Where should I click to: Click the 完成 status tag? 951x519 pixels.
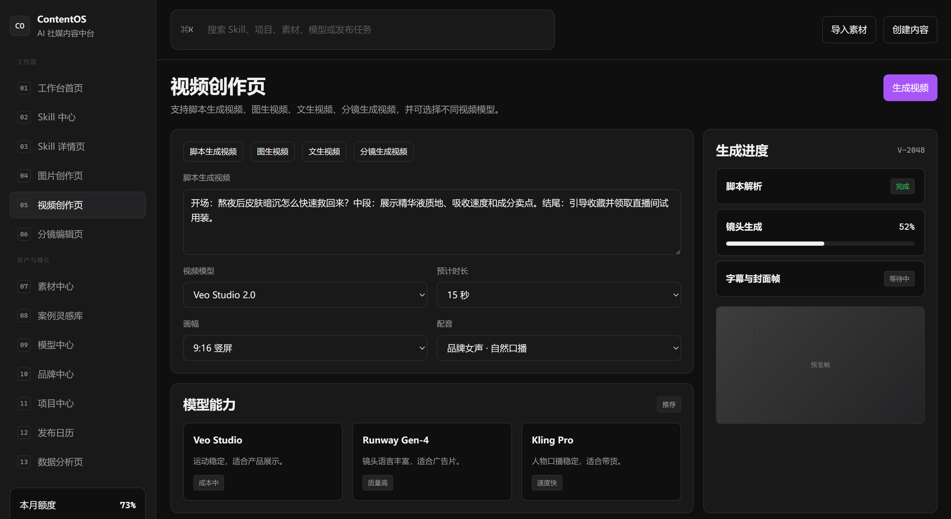902,186
